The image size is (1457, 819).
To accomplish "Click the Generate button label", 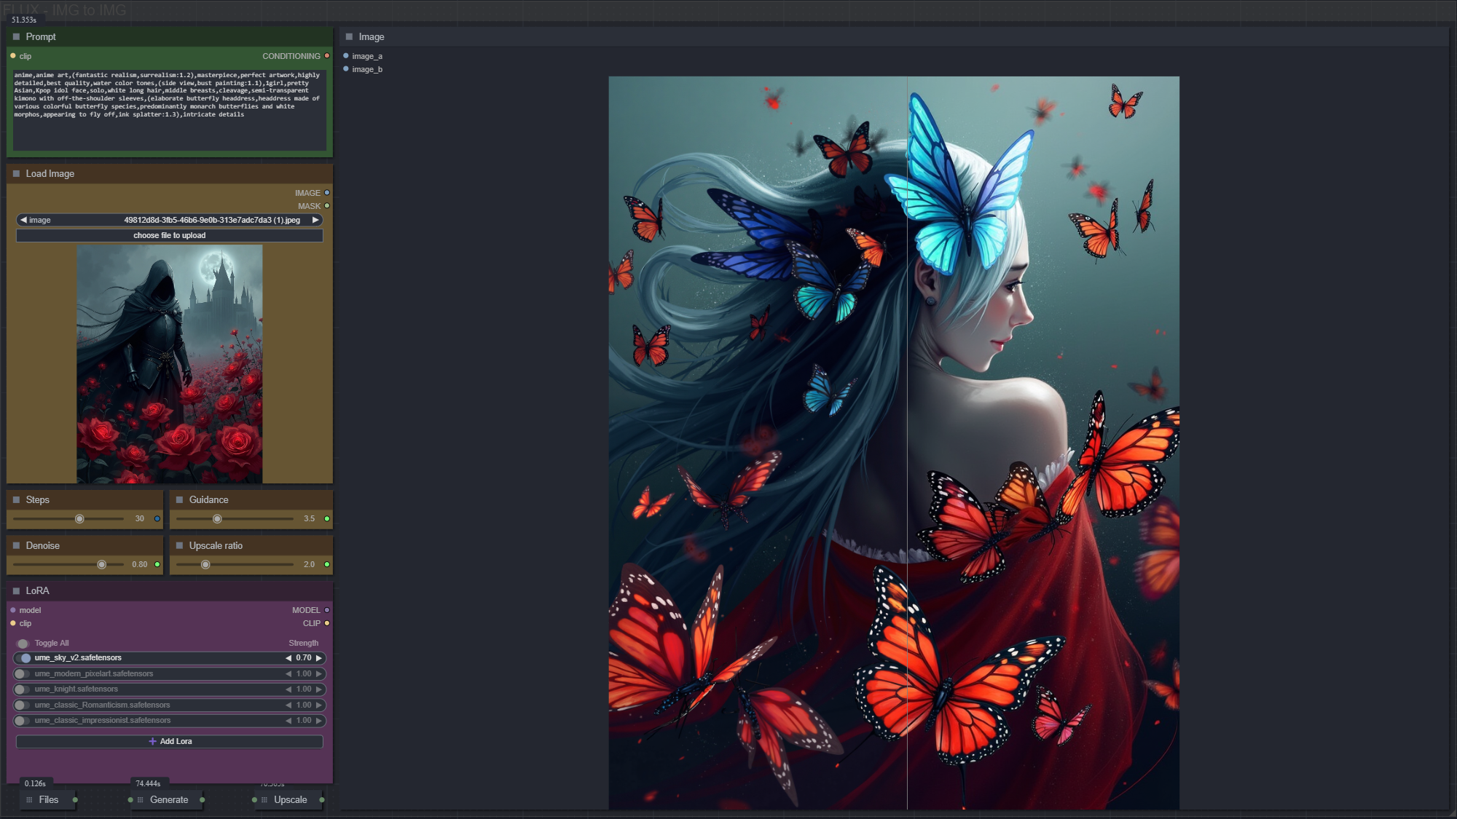I will click(169, 799).
